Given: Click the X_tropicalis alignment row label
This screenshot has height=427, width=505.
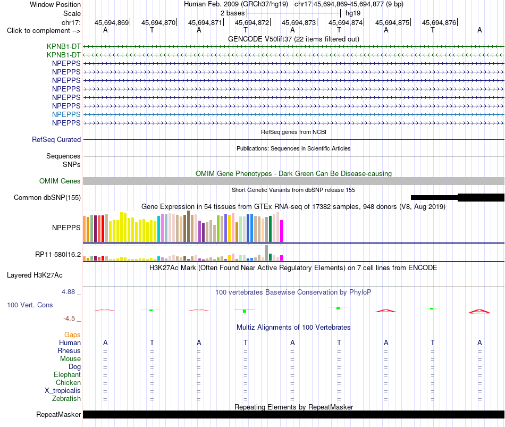Looking at the screenshot, I should (x=63, y=391).
